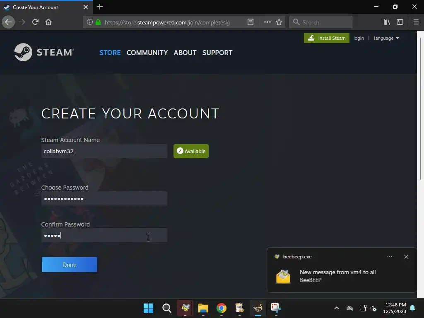Open Windows taskbar search

[x=166, y=308]
